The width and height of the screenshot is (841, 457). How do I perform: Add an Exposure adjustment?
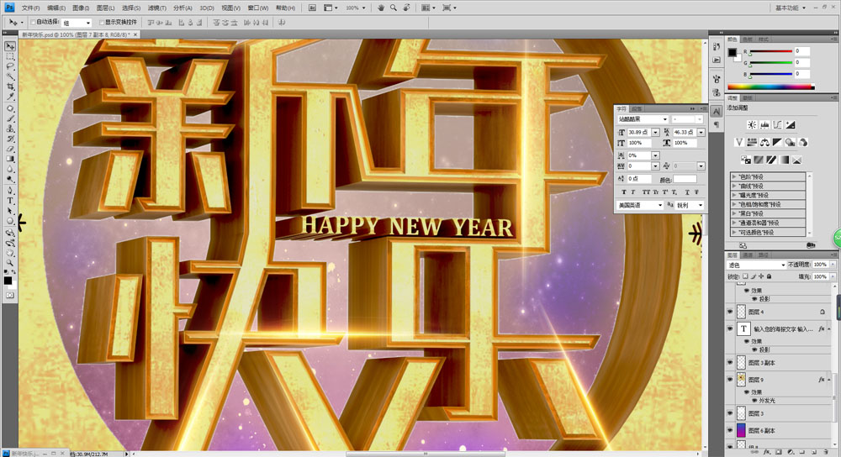(790, 125)
